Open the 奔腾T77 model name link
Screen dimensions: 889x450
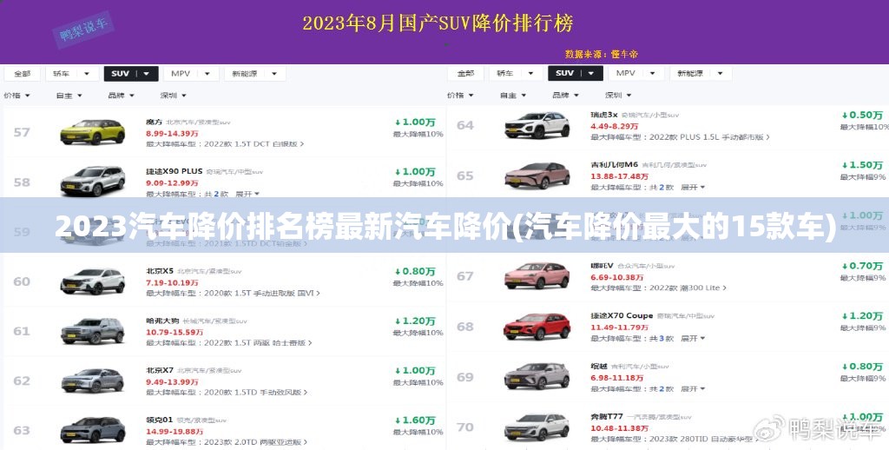pos(607,416)
